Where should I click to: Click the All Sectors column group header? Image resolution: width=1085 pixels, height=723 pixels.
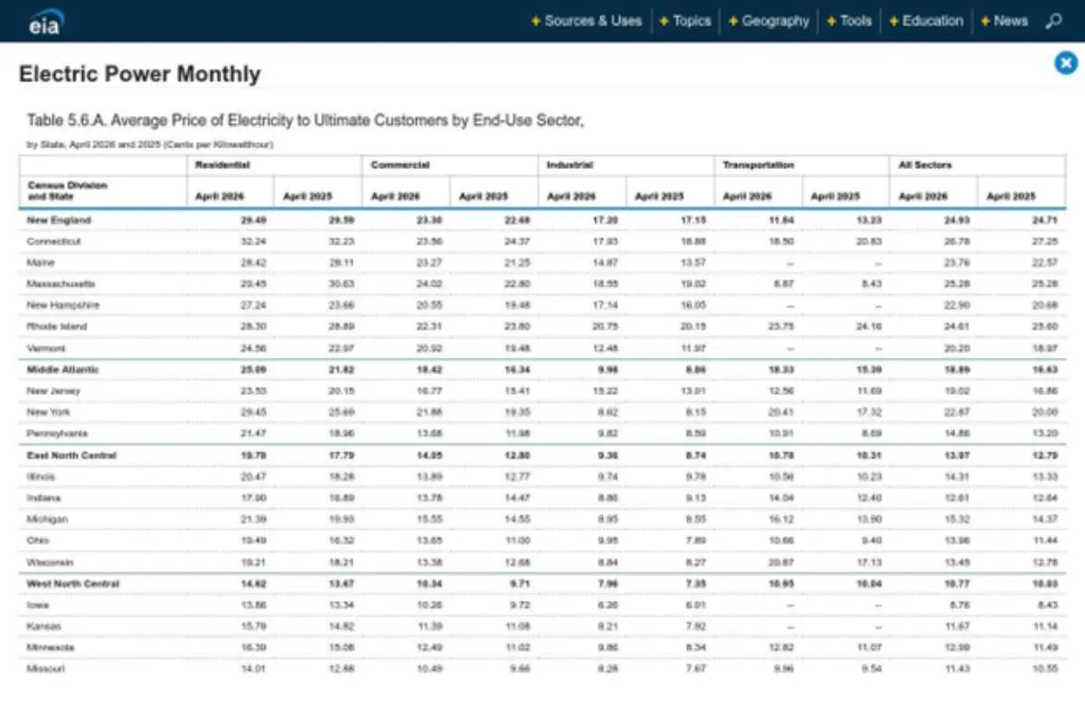click(925, 165)
